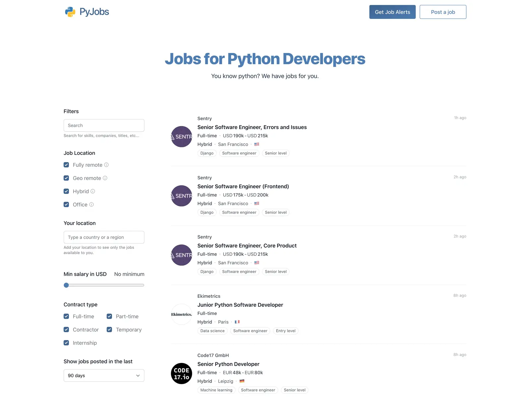Open info icon next to Hybrid filter
The image size is (530, 397).
point(93,191)
